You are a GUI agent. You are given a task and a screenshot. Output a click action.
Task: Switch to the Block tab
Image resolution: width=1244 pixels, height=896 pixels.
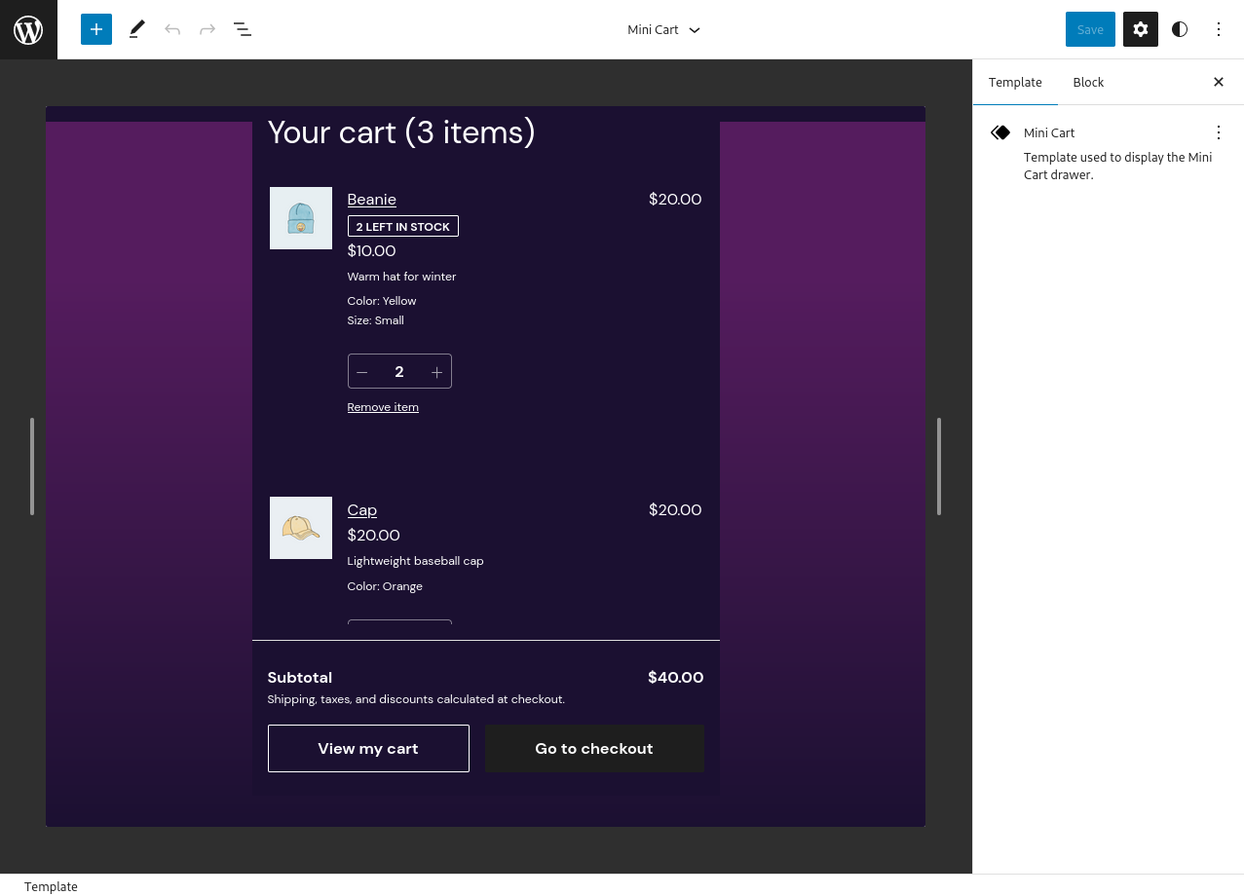click(x=1088, y=82)
